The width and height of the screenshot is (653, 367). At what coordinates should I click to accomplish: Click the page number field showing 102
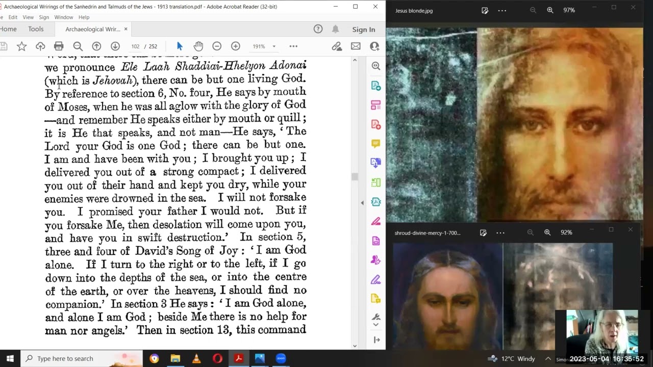point(135,46)
